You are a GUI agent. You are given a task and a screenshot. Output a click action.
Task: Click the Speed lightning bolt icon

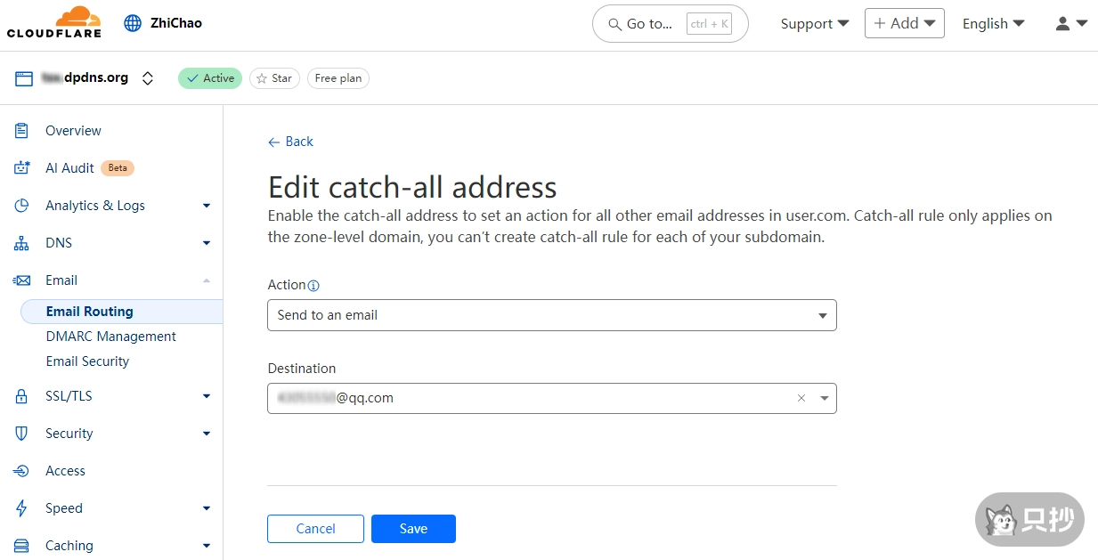click(22, 508)
